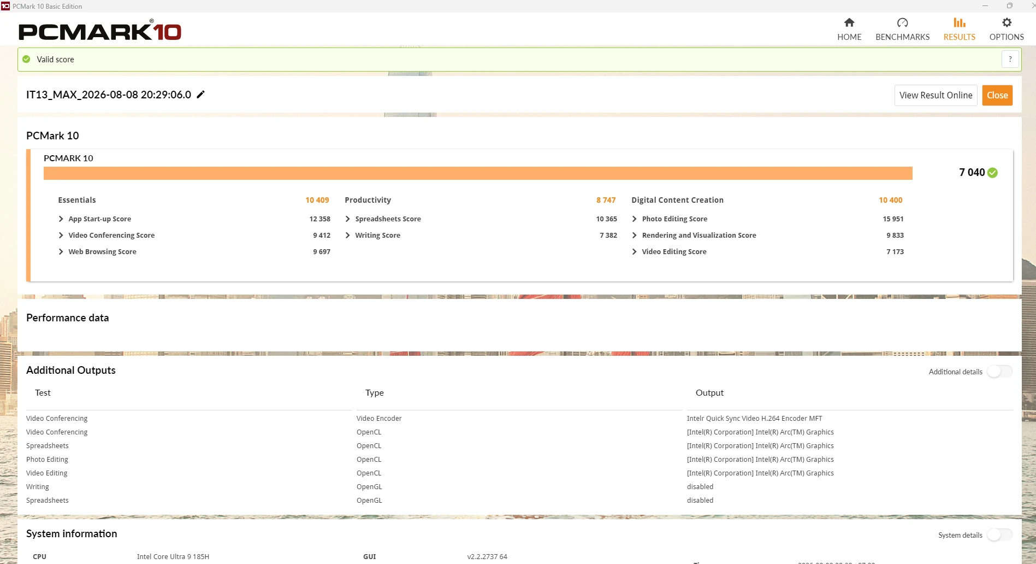The width and height of the screenshot is (1036, 564).
Task: Click the 10 365 Spreadsheets value
Action: click(x=607, y=219)
